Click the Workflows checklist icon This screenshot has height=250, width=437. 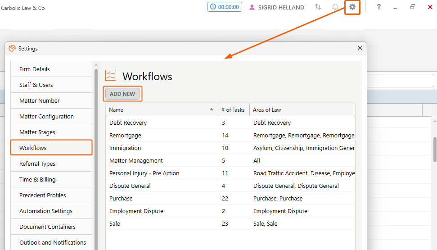[111, 75]
